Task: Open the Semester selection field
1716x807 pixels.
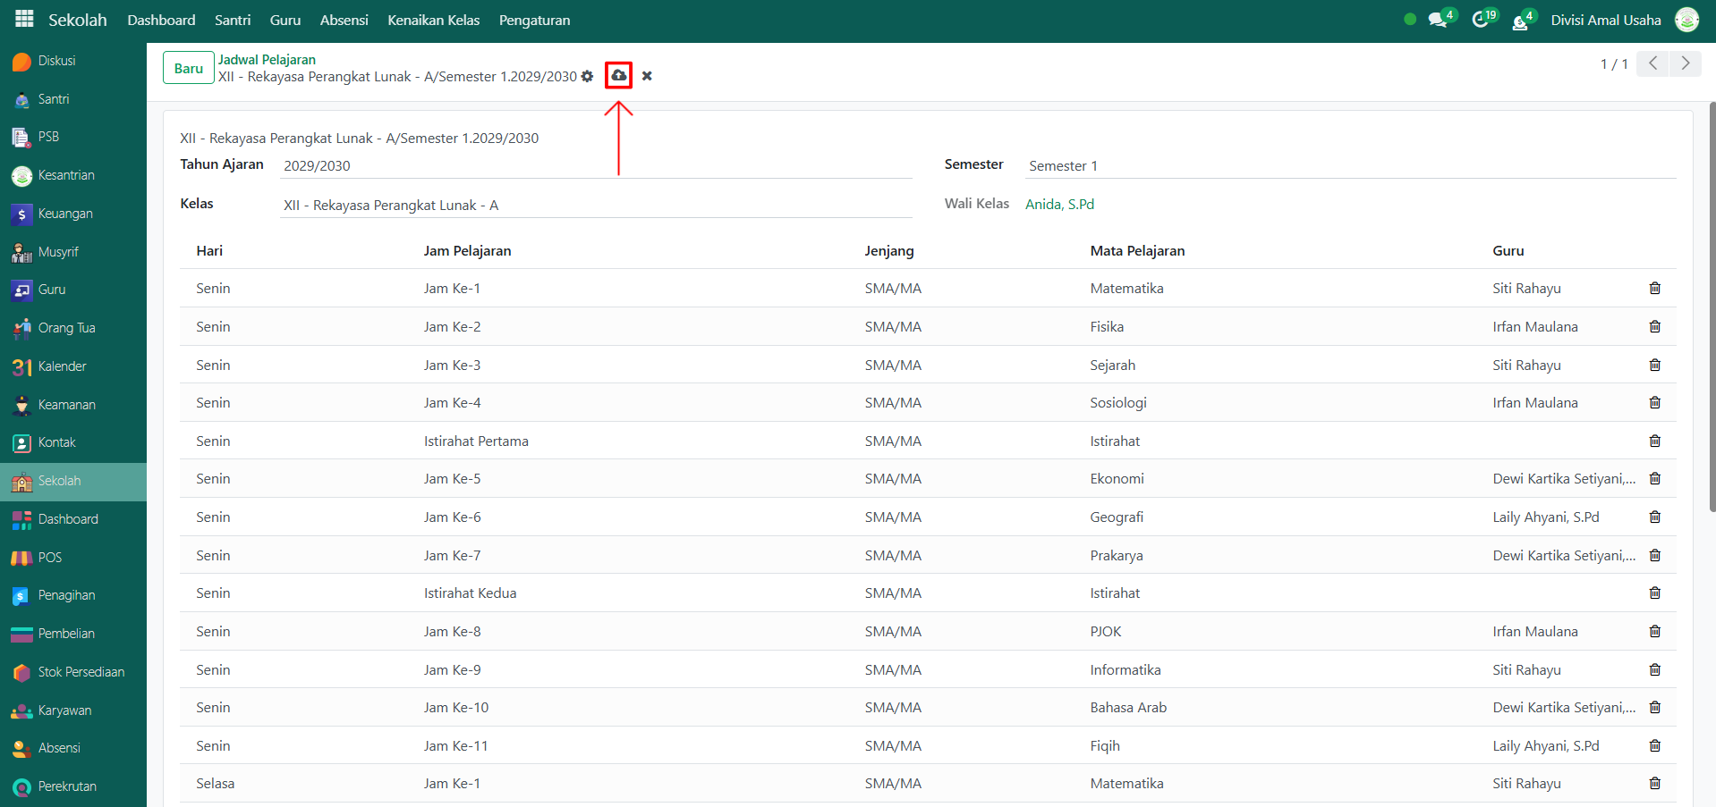Action: tap(1349, 166)
